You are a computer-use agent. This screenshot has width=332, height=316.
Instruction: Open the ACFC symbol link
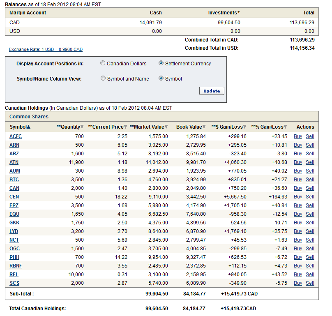(16, 136)
